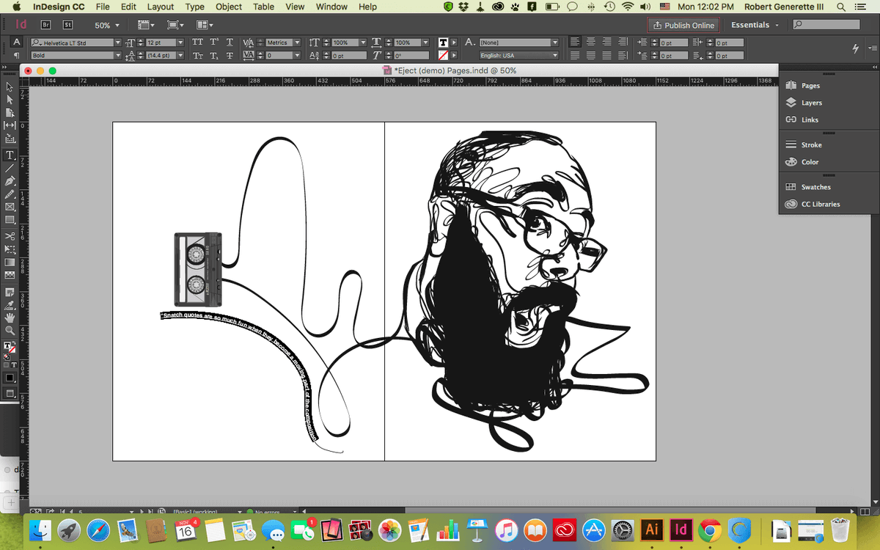Open the English: USA language dropdown
This screenshot has height=550, width=880.
(555, 56)
